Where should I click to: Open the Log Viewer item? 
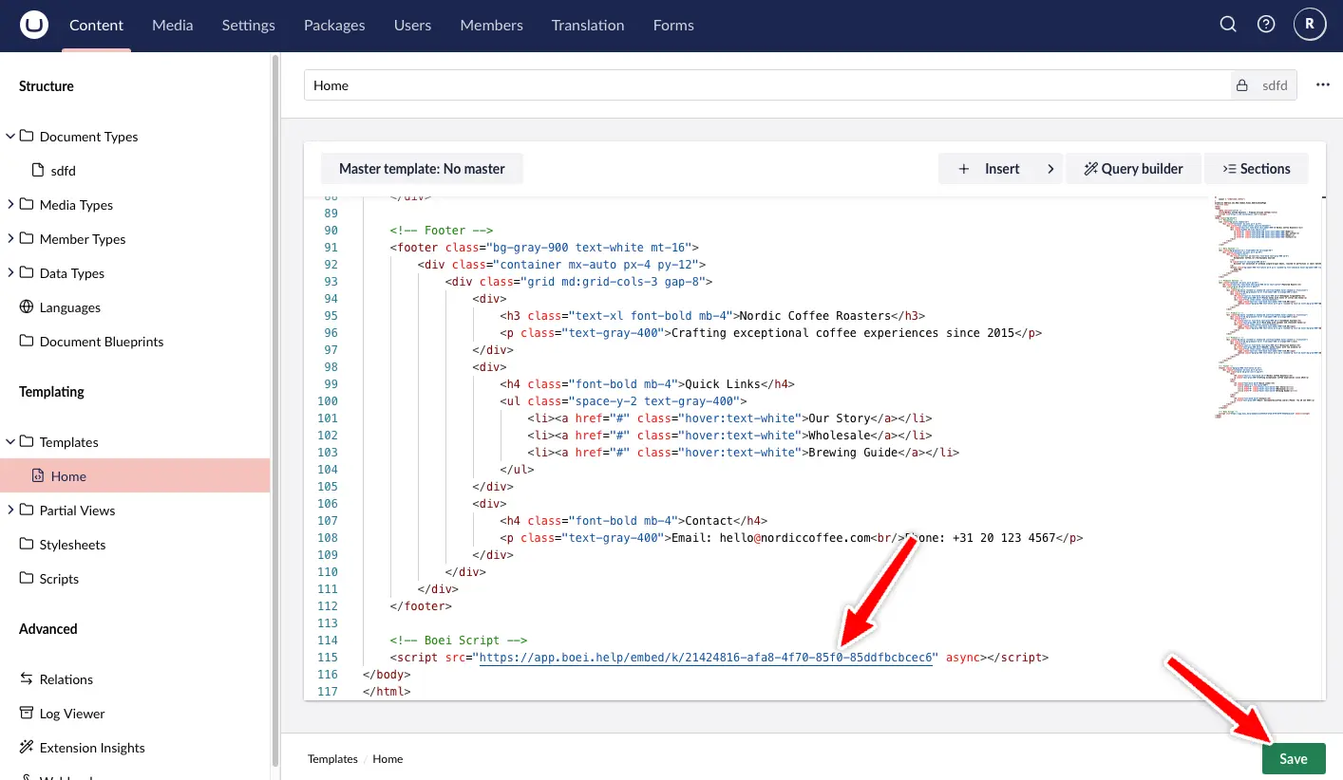click(x=71, y=714)
